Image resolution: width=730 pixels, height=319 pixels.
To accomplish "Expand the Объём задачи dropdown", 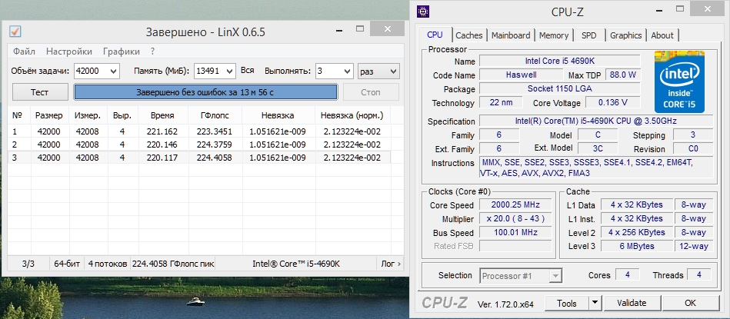I will tap(112, 71).
